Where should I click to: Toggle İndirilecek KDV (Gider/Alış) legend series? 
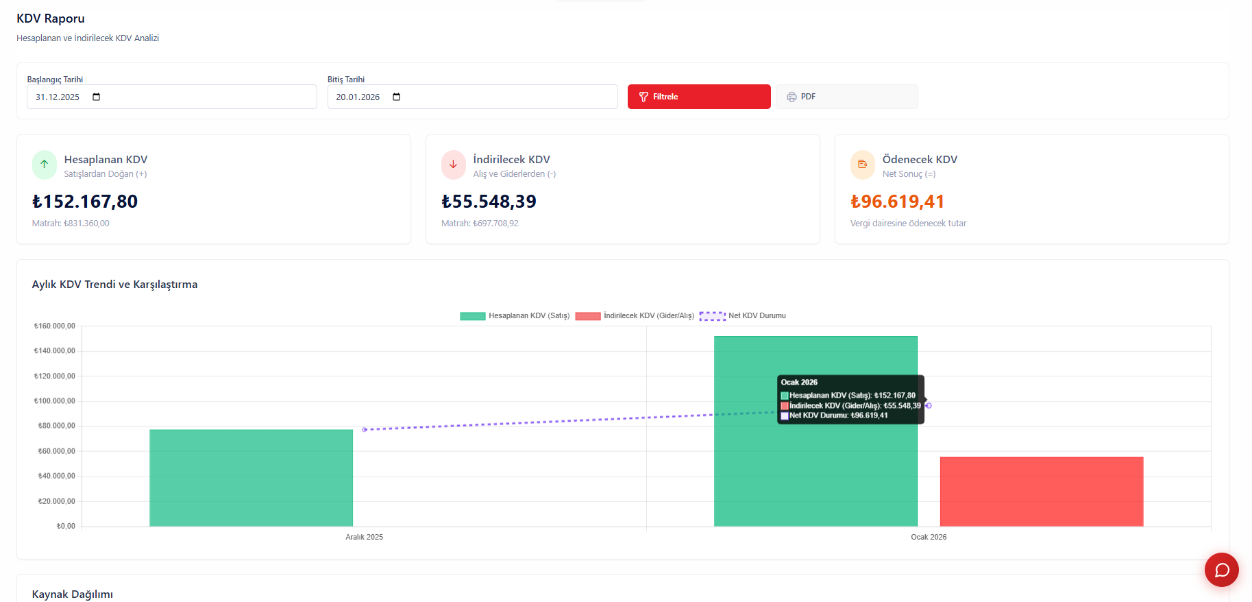[x=635, y=316]
